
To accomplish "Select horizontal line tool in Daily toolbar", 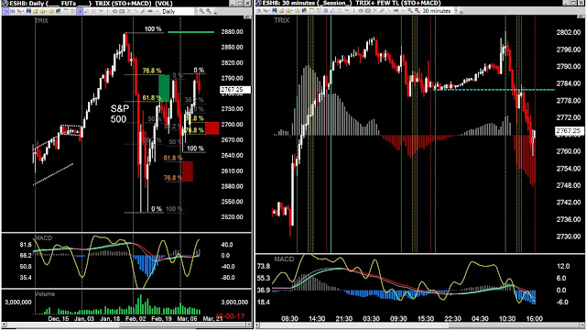I will [157, 11].
